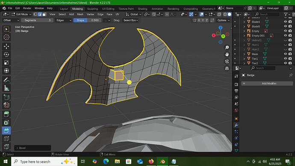Open the Physics properties tab
Image resolution: width=295 pixels, height=166 pixels.
point(236,138)
